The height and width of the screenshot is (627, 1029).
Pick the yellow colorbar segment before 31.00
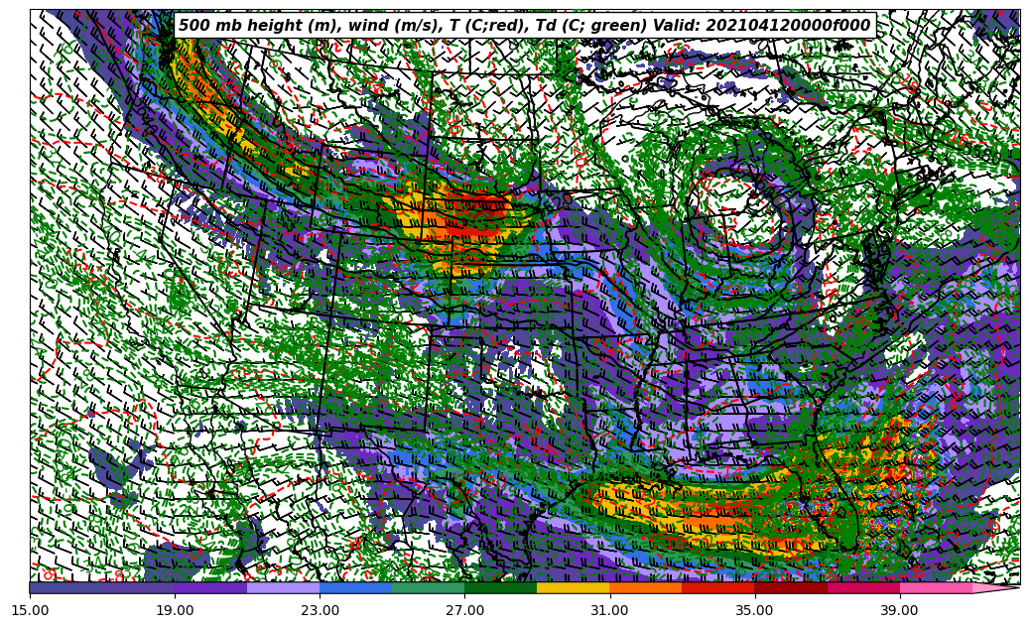coord(574,587)
